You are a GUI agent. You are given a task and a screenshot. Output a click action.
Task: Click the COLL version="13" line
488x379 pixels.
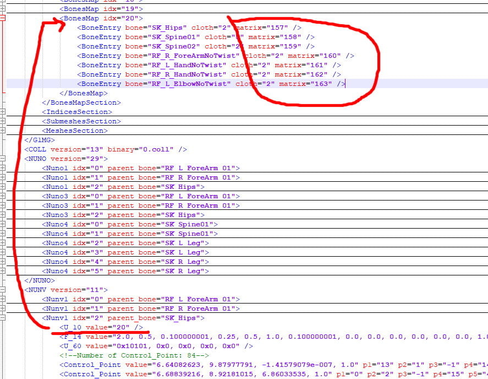pyautogui.click(x=105, y=149)
